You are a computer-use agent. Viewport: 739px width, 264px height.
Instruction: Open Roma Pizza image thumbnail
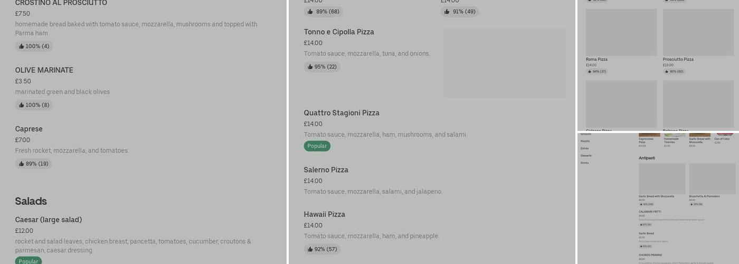tap(621, 32)
